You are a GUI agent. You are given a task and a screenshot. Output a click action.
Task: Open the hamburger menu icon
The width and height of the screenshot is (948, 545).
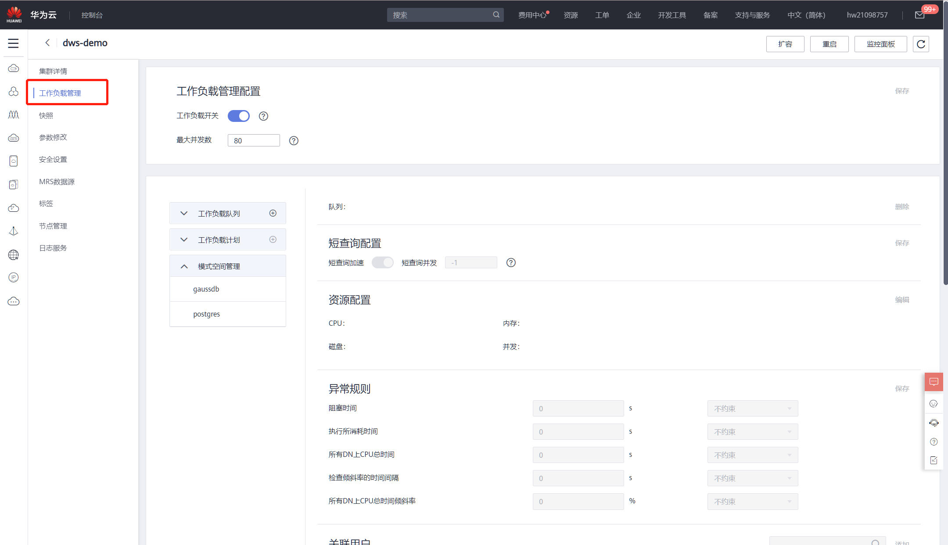click(x=13, y=43)
